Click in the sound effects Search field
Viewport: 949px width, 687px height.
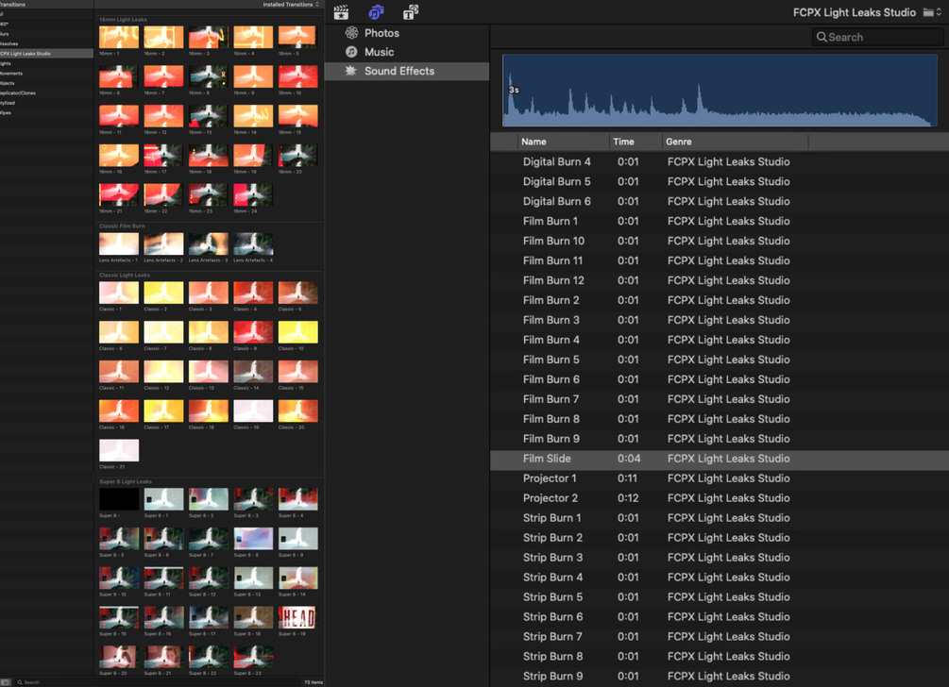pyautogui.click(x=877, y=37)
